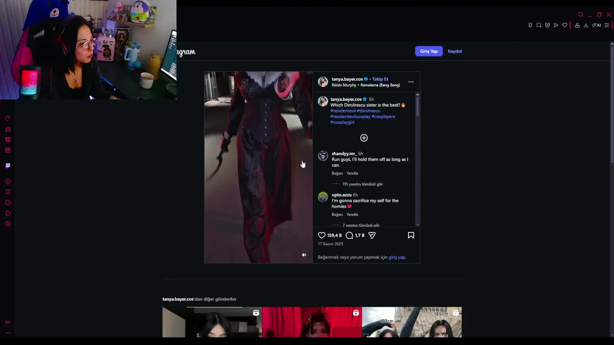This screenshot has height=345, width=614.
Task: Click the avatar beside the post caption
Action: coord(323,101)
